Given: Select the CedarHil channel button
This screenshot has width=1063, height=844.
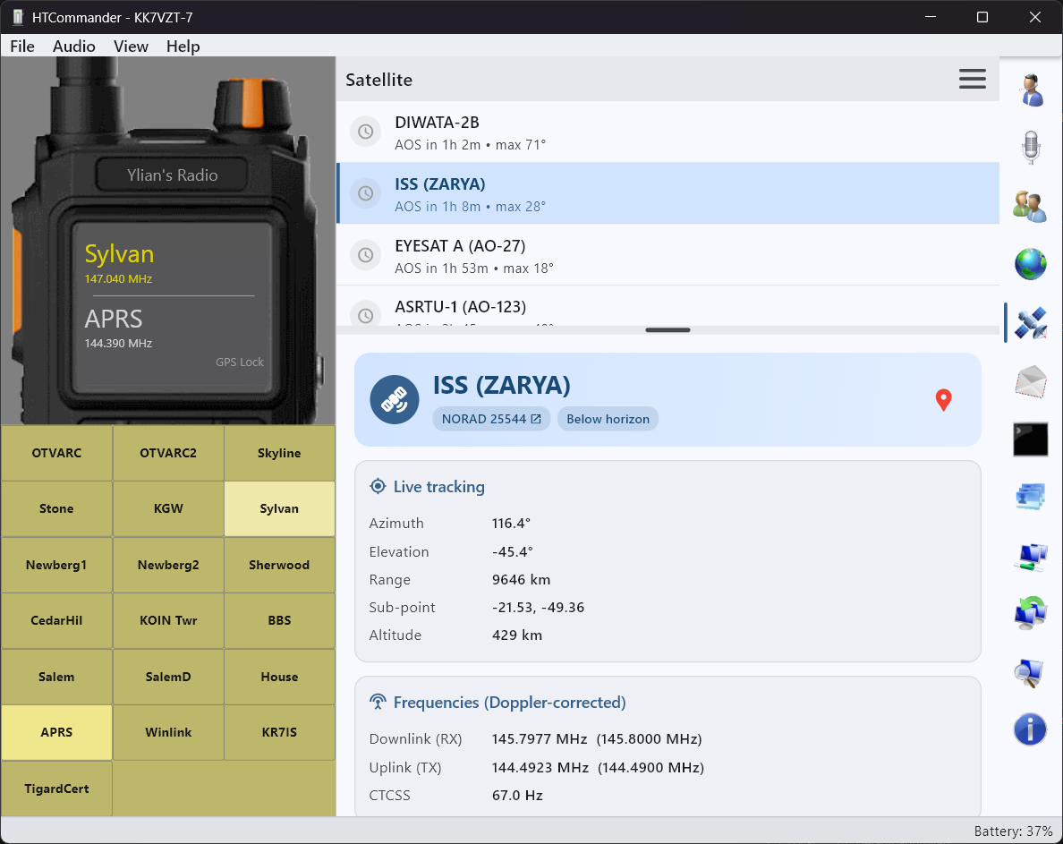Looking at the screenshot, I should tap(57, 620).
